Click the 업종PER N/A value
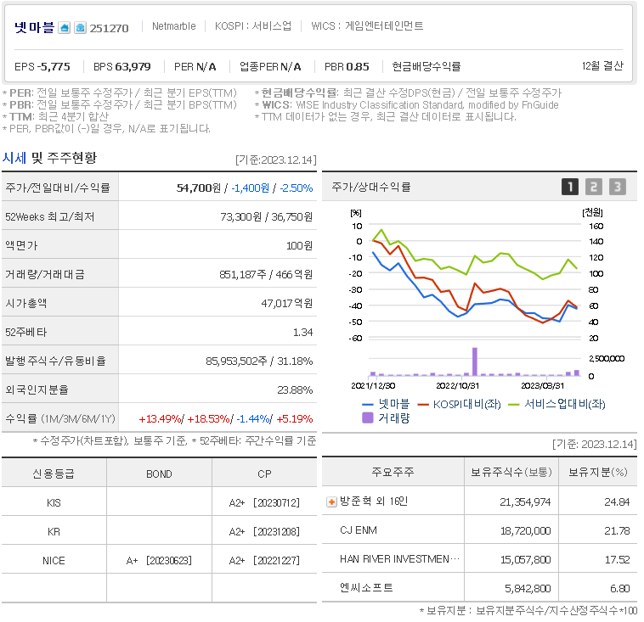This screenshot has height=622, width=644. point(270,66)
